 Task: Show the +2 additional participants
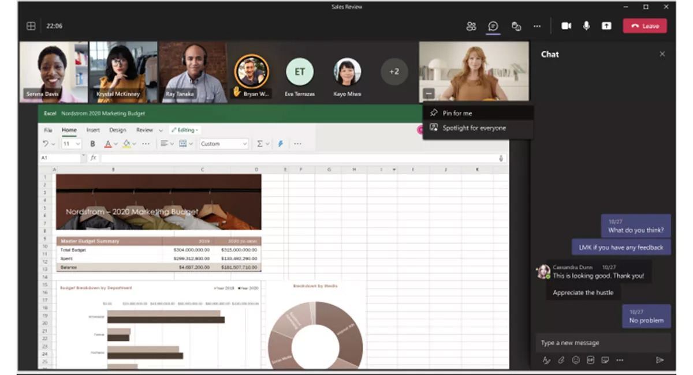tap(394, 72)
